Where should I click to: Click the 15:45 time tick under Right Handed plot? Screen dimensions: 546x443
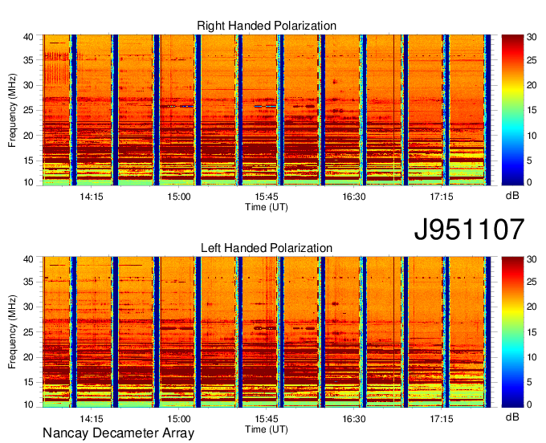[x=267, y=197]
